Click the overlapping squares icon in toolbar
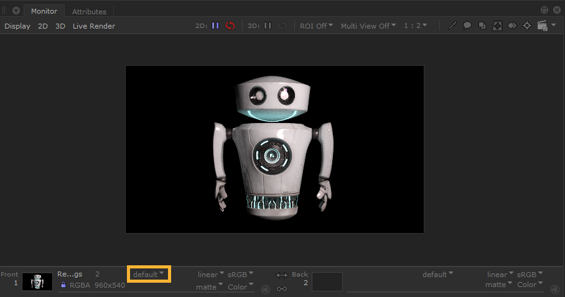Viewport: 565px width, 297px height. click(x=482, y=25)
